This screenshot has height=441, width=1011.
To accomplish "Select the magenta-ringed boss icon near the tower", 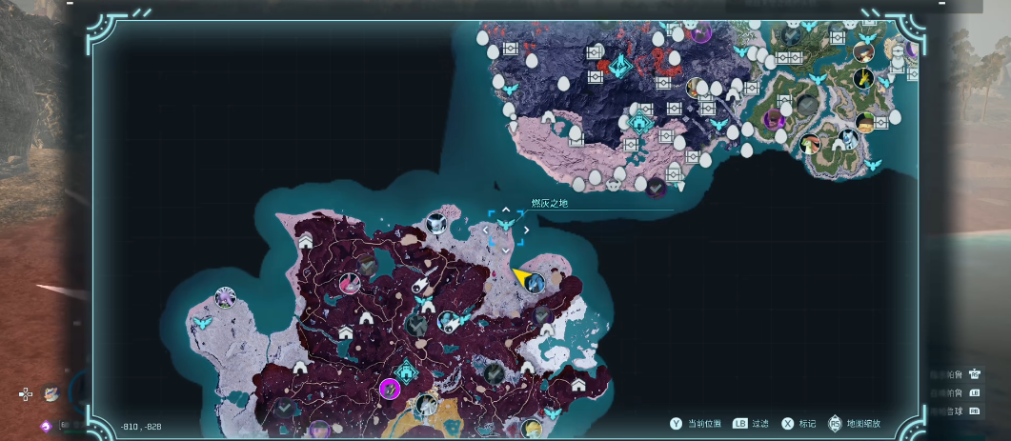I will (x=390, y=389).
